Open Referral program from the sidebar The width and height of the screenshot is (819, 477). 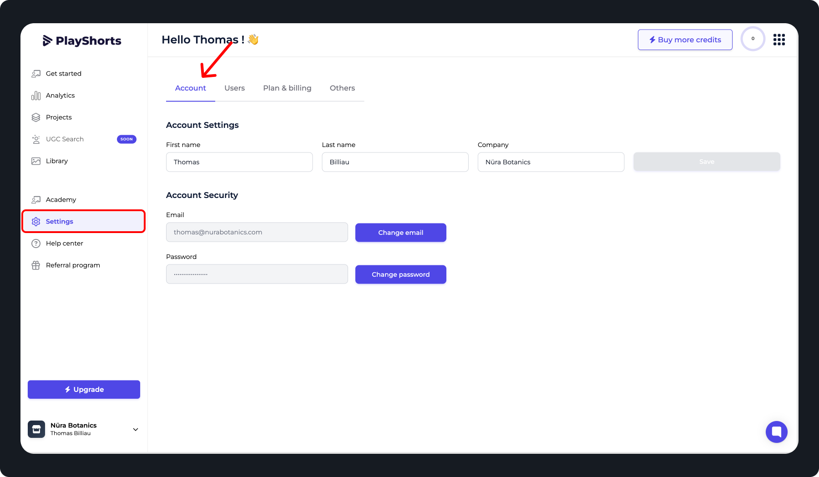click(84, 265)
